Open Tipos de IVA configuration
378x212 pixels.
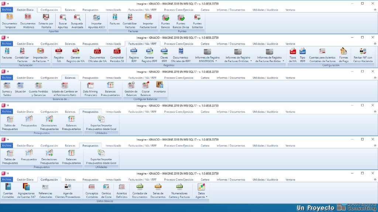pos(293,55)
